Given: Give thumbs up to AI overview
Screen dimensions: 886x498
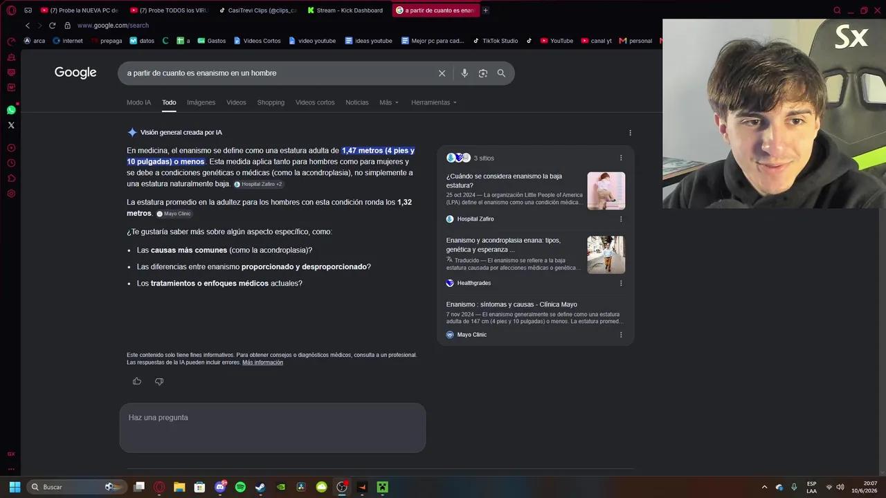Looking at the screenshot, I should point(137,381).
